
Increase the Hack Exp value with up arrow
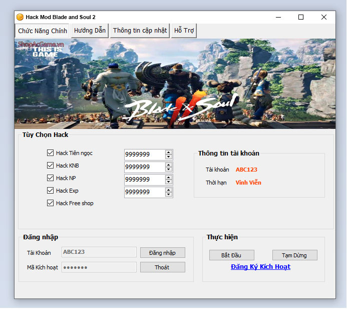pyautogui.click(x=169, y=190)
